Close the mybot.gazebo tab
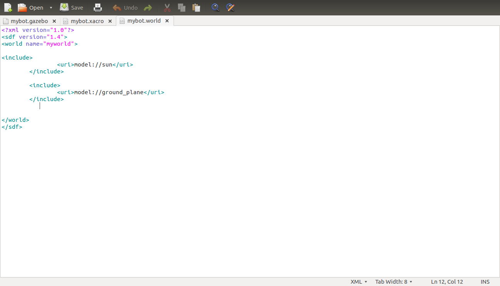The width and height of the screenshot is (500, 286). [x=54, y=21]
